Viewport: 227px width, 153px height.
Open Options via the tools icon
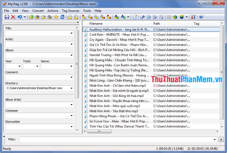point(193,17)
